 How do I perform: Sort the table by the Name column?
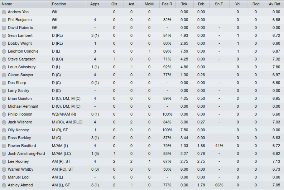click(26, 4)
